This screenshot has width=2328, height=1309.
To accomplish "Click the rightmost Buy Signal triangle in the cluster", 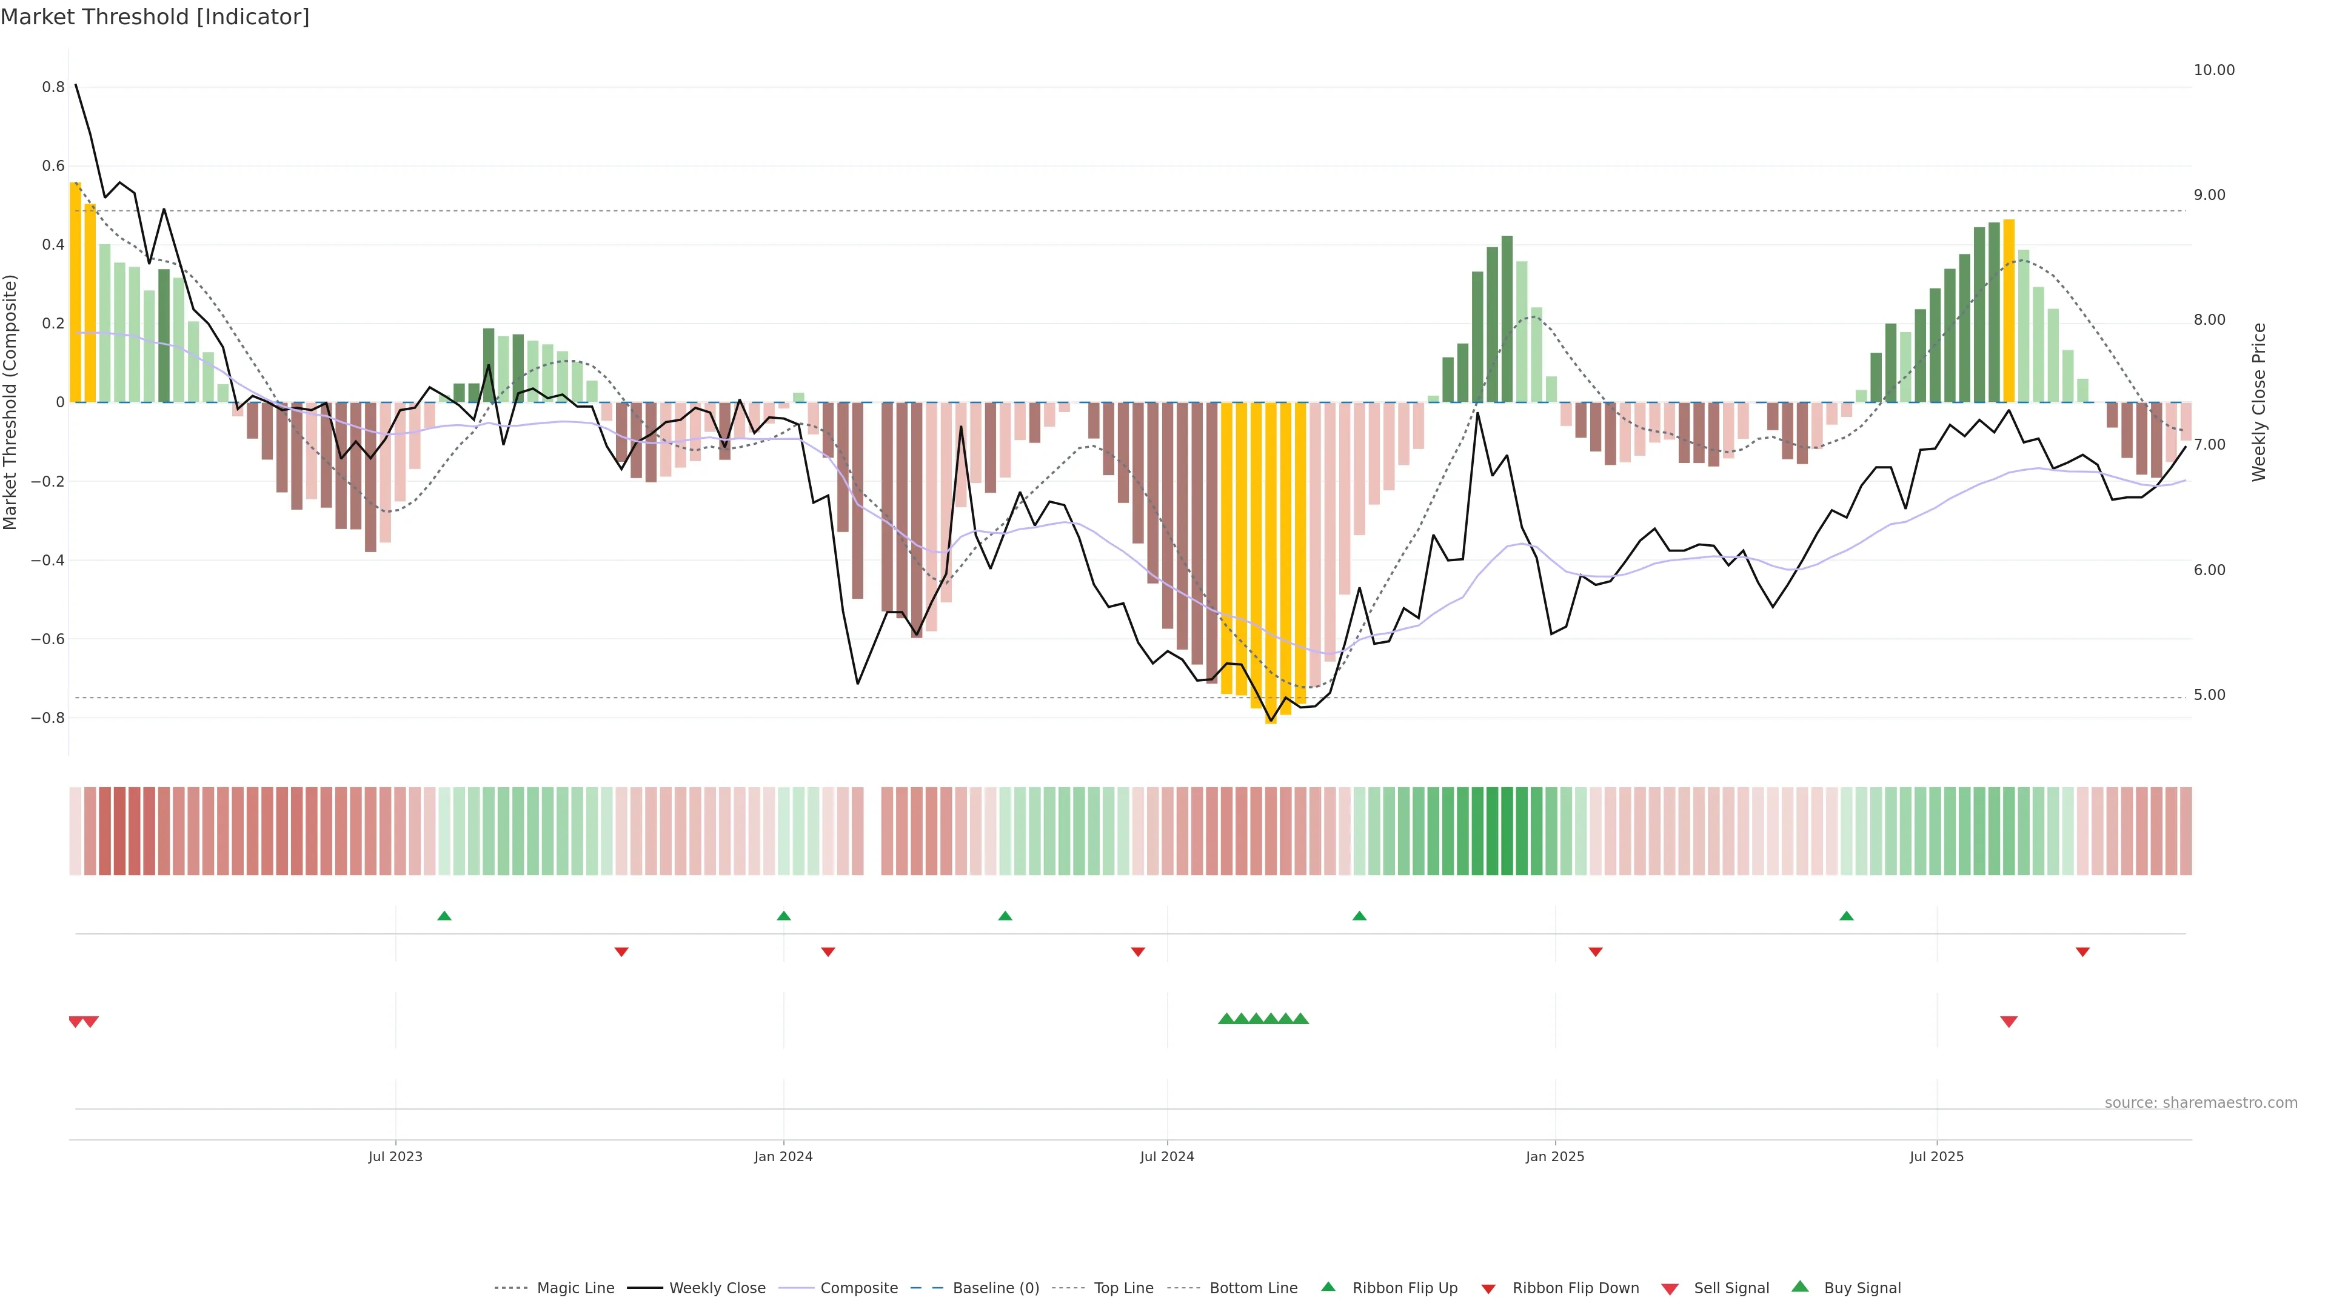I will [x=1300, y=1019].
